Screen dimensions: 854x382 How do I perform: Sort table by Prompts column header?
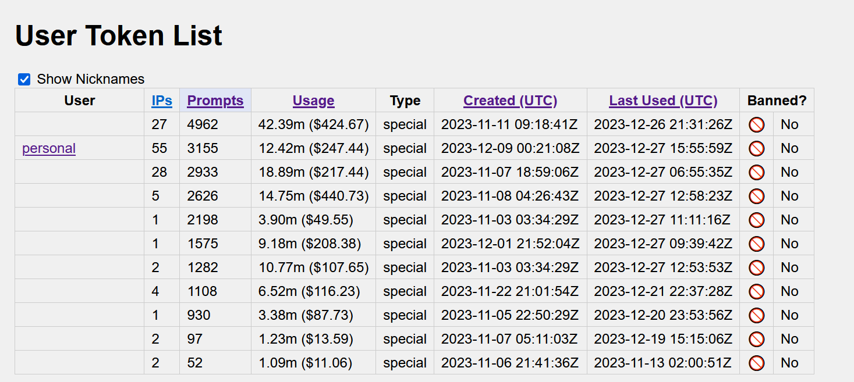tap(215, 101)
